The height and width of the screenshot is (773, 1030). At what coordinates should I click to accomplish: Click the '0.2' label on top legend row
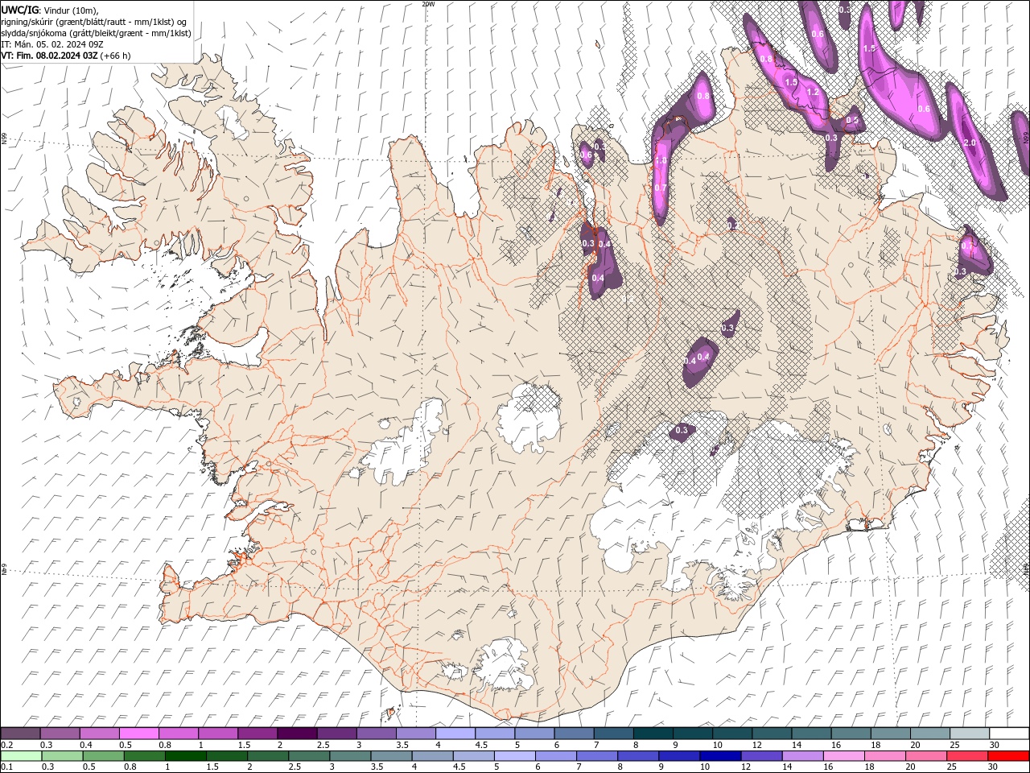(x=7, y=744)
